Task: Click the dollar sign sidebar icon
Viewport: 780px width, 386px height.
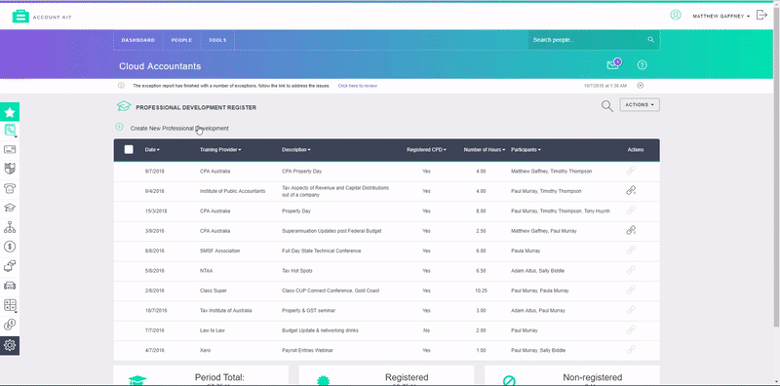Action: coord(10,247)
